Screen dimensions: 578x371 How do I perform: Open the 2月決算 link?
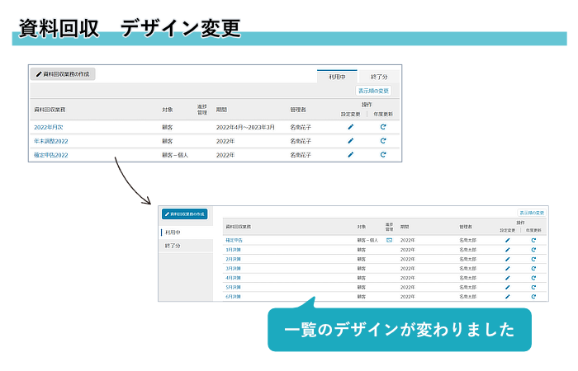[x=234, y=259]
